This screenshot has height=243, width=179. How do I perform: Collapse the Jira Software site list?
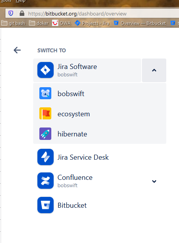154,71
